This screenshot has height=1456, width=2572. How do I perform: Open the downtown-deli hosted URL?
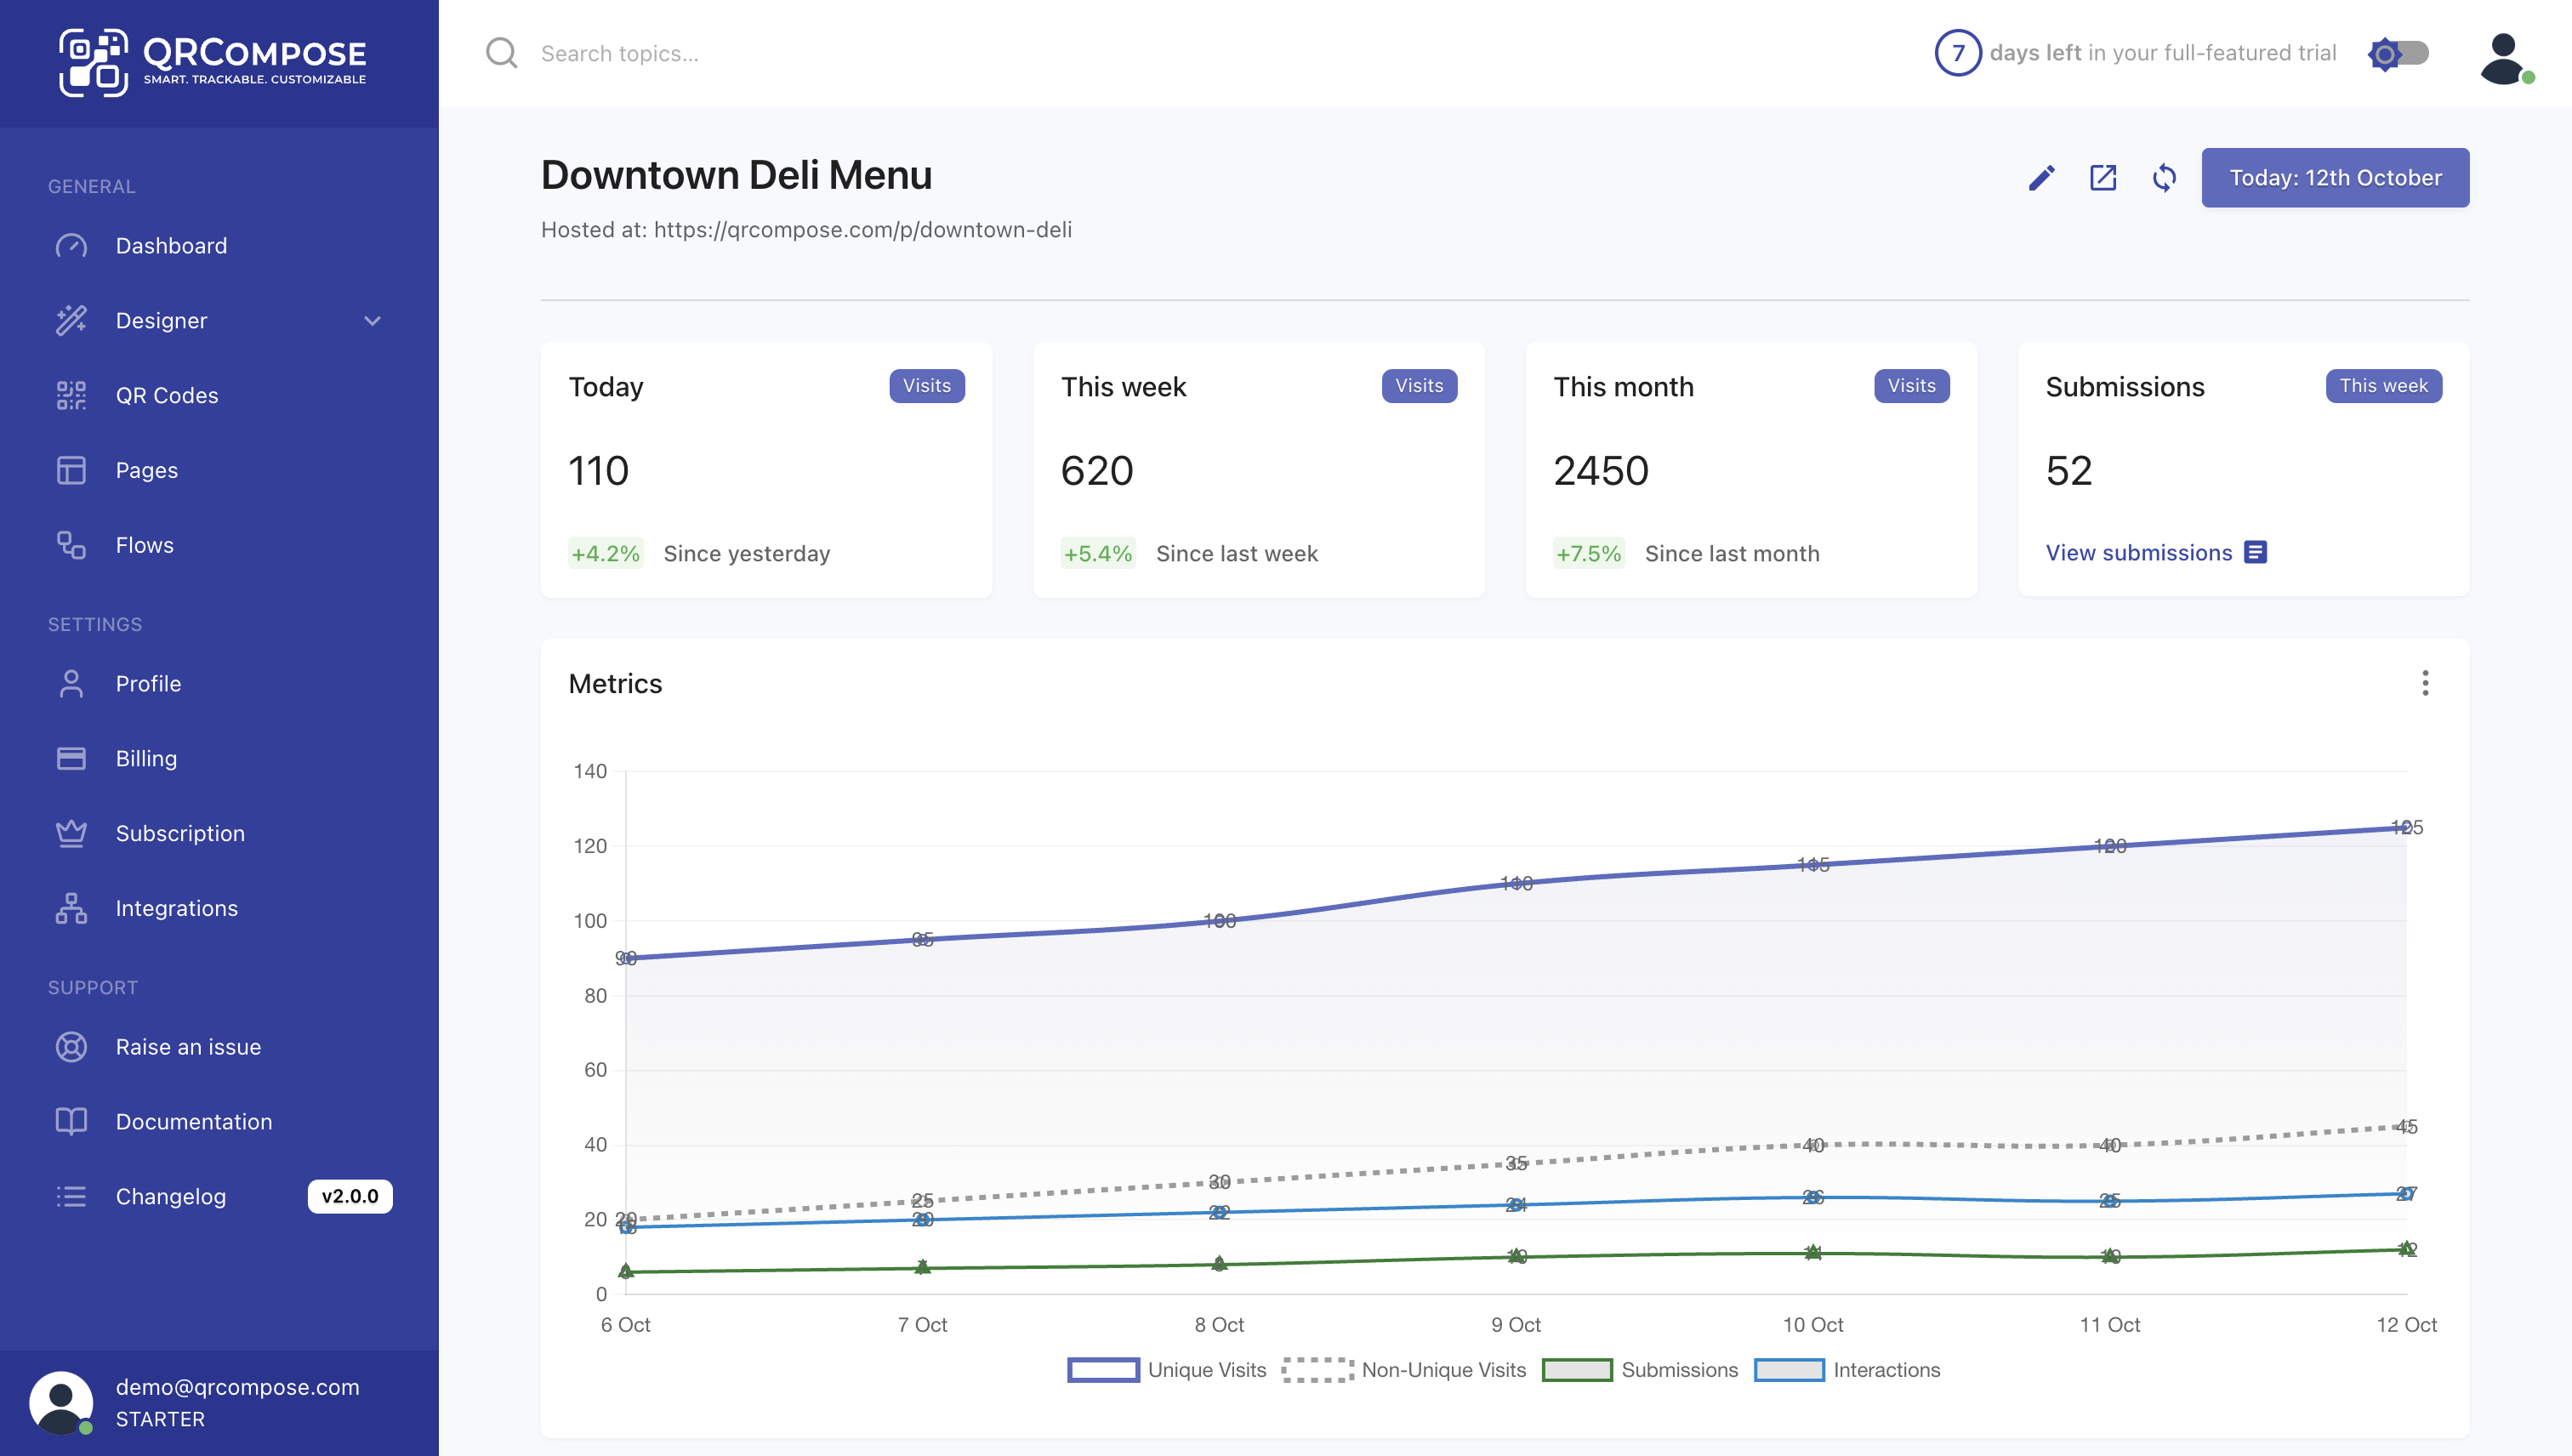pos(862,229)
